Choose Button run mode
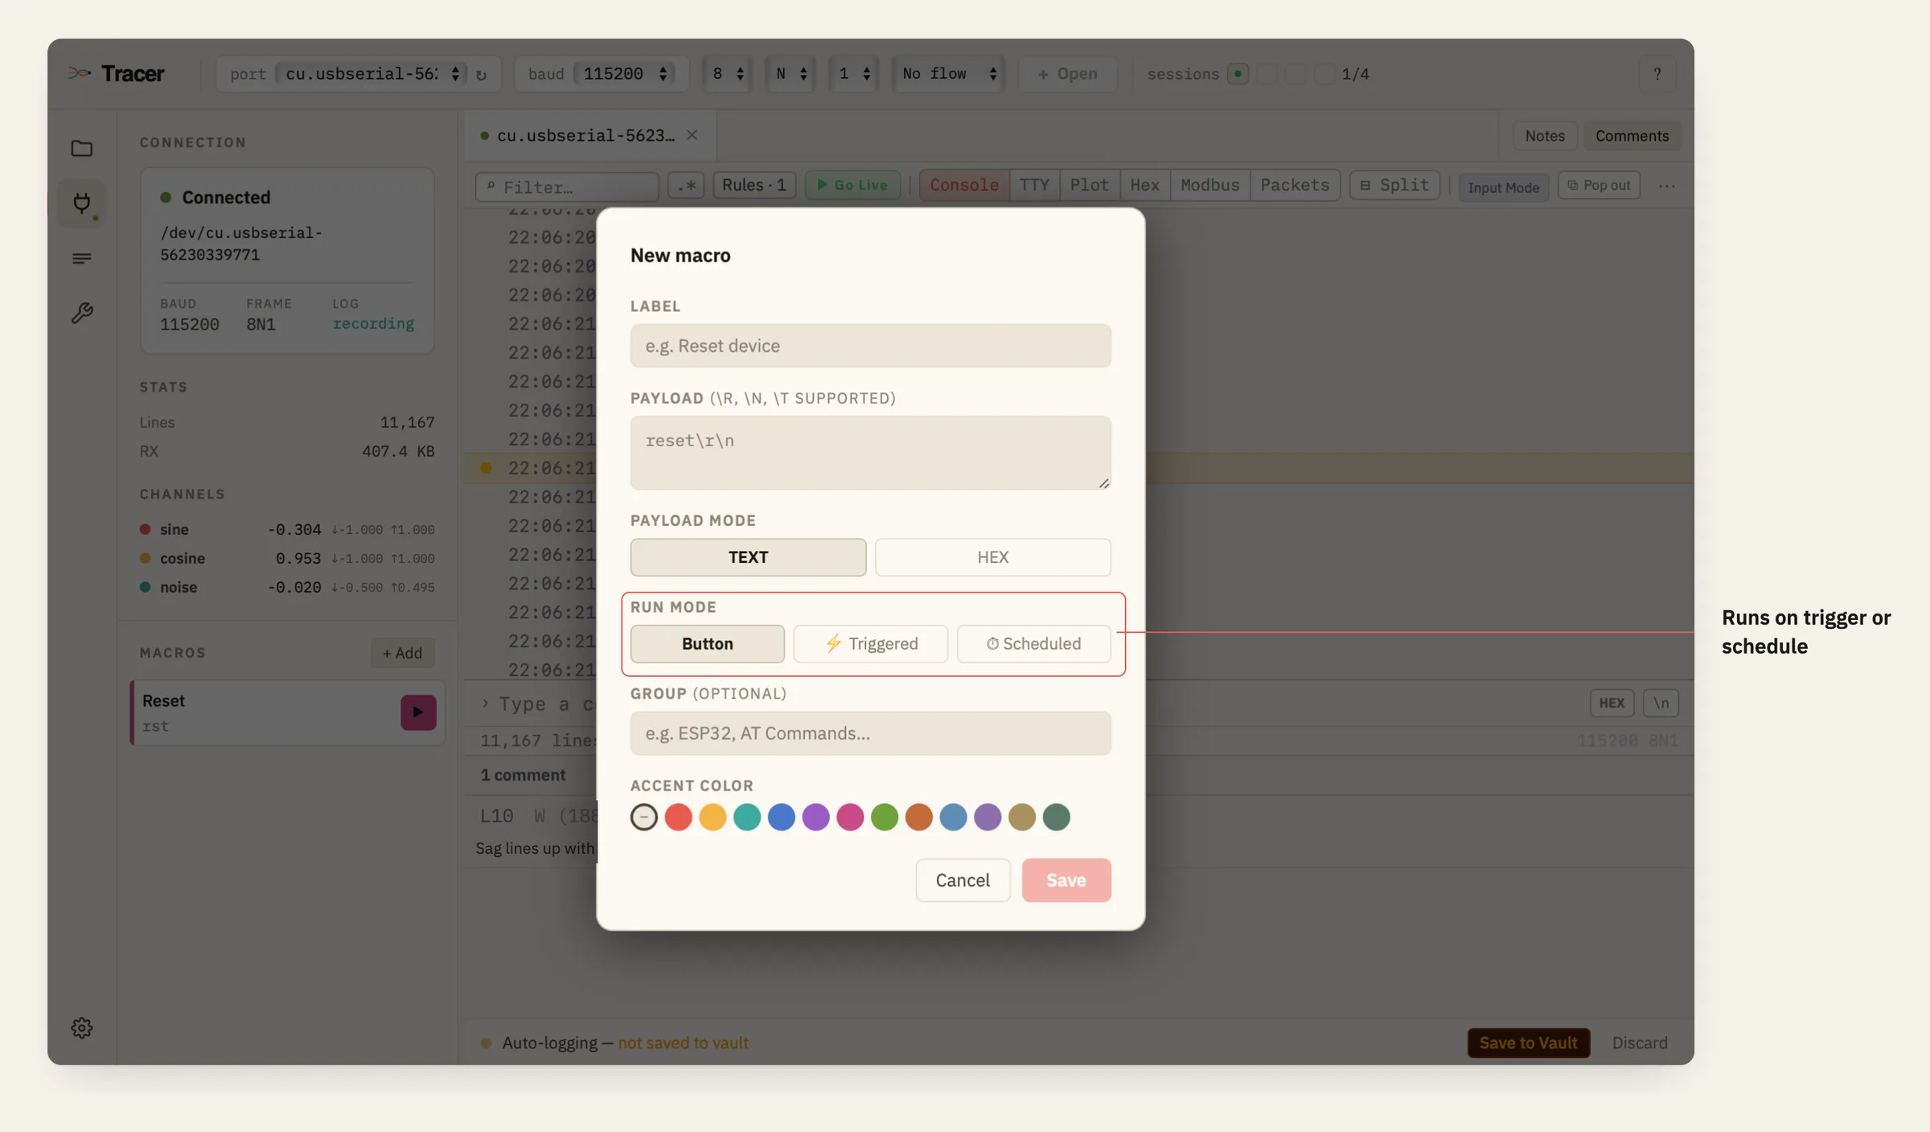This screenshot has height=1132, width=1930. tap(707, 643)
